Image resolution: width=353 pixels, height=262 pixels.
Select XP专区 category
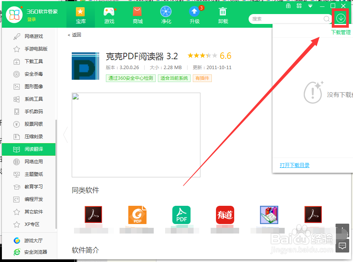(x=28, y=224)
